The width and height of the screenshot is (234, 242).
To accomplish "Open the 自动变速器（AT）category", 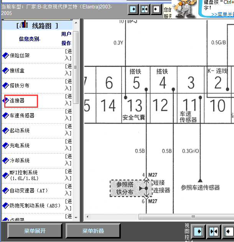I will [29, 190].
